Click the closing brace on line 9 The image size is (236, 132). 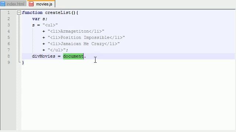tap(23, 63)
